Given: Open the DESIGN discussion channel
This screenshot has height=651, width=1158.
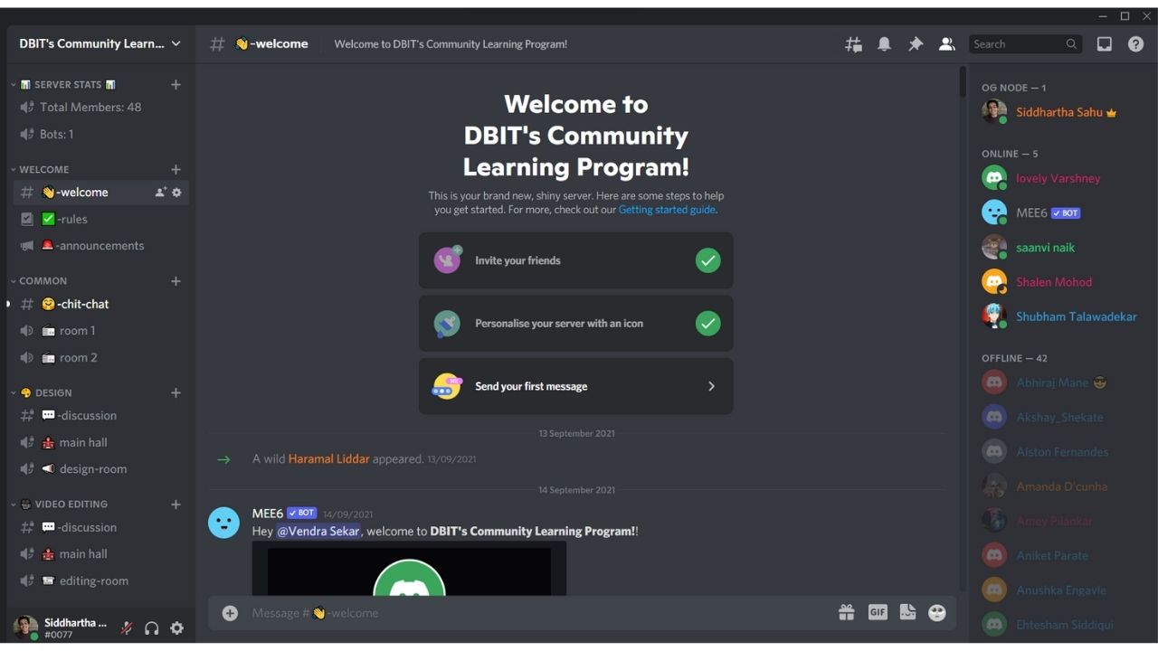Looking at the screenshot, I should [x=100, y=415].
